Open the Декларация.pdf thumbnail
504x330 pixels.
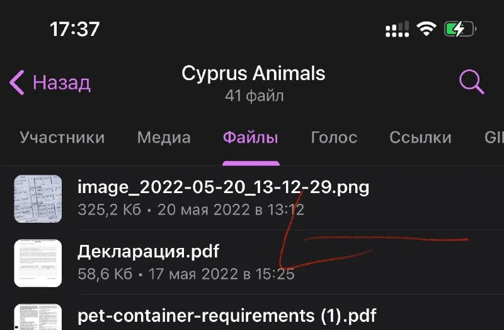pos(38,263)
